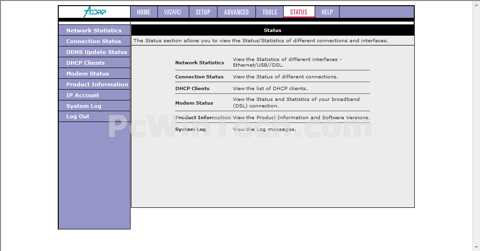Click Modem Status link in main panel
480x251 pixels.
194,103
